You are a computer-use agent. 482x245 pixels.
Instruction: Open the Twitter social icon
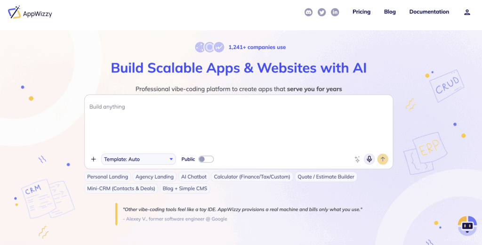(x=321, y=12)
